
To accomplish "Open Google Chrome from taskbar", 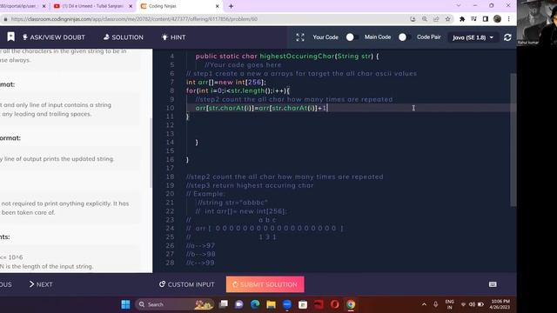I will point(351,304).
